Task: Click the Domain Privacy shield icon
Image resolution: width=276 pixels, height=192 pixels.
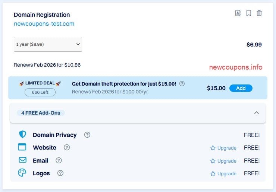Action: pos(22,134)
